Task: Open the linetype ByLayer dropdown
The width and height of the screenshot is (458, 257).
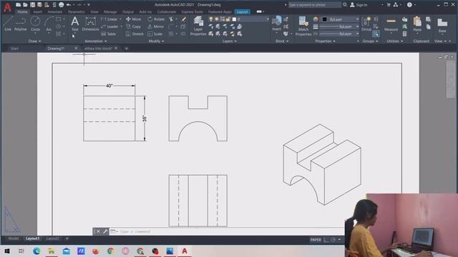Action: (x=339, y=34)
